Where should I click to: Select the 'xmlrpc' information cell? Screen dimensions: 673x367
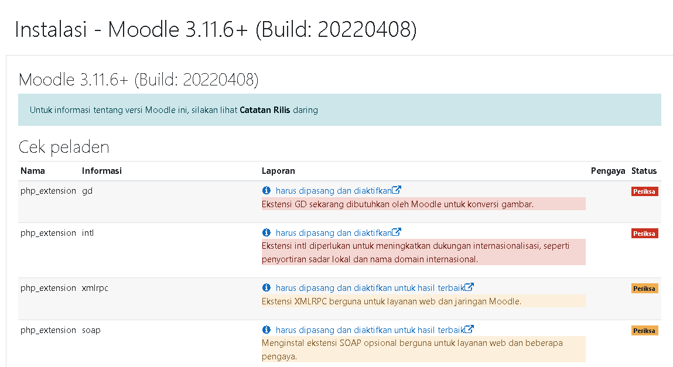pyautogui.click(x=95, y=288)
